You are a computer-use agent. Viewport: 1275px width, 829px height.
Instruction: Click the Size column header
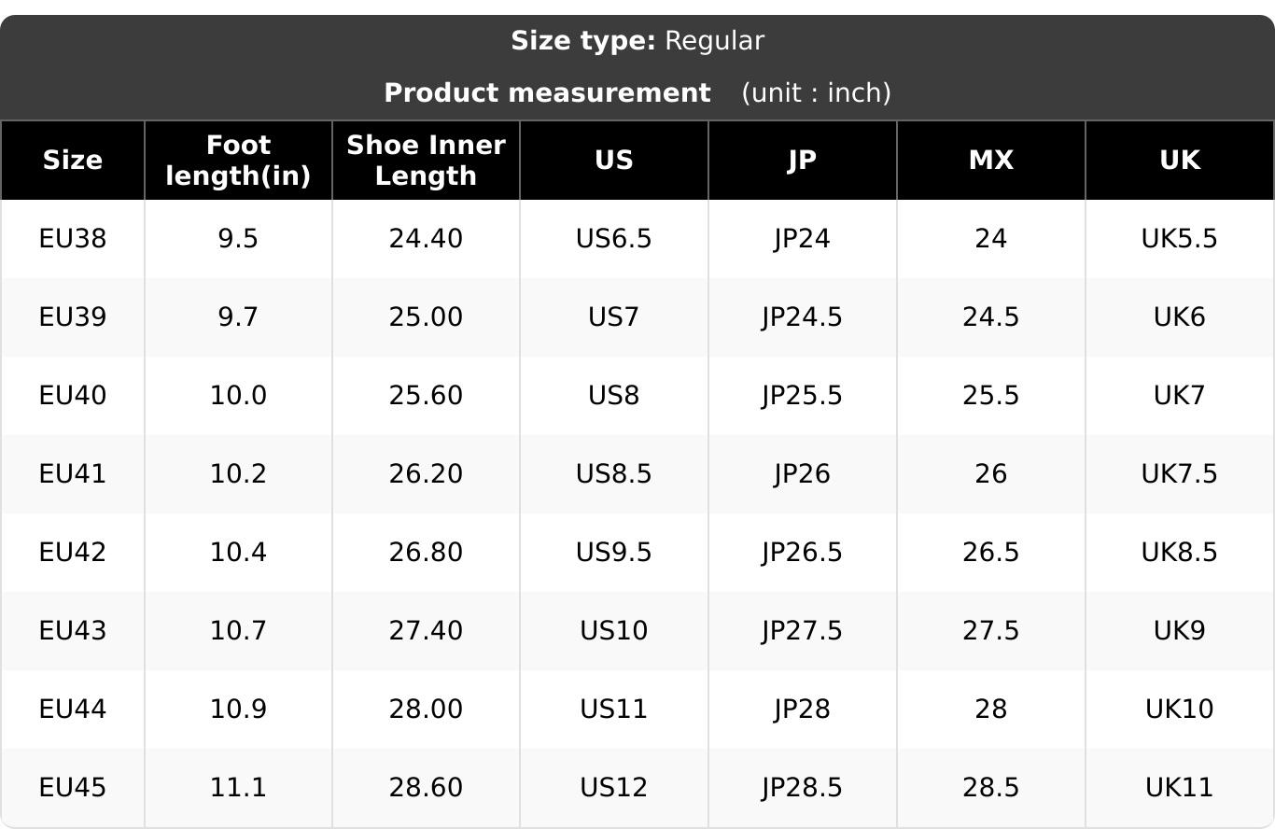click(x=73, y=161)
